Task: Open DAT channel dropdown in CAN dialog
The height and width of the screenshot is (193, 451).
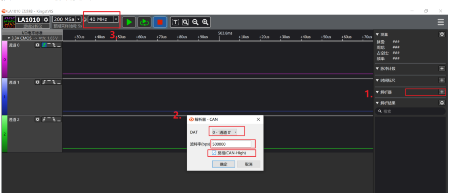Action: 225,132
